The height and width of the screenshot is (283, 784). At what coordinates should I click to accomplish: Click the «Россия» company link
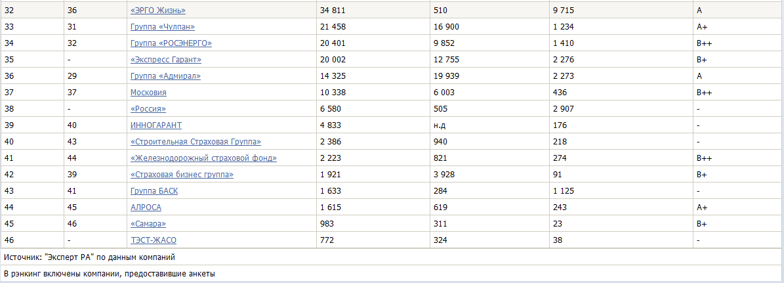[148, 109]
